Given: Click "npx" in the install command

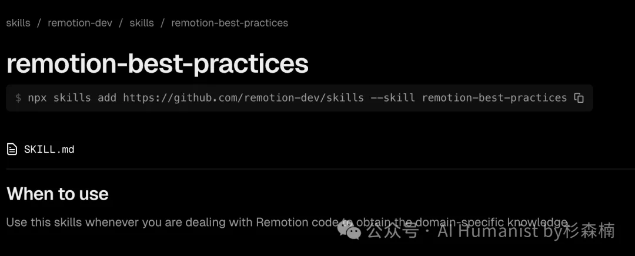Looking at the screenshot, I should [37, 98].
